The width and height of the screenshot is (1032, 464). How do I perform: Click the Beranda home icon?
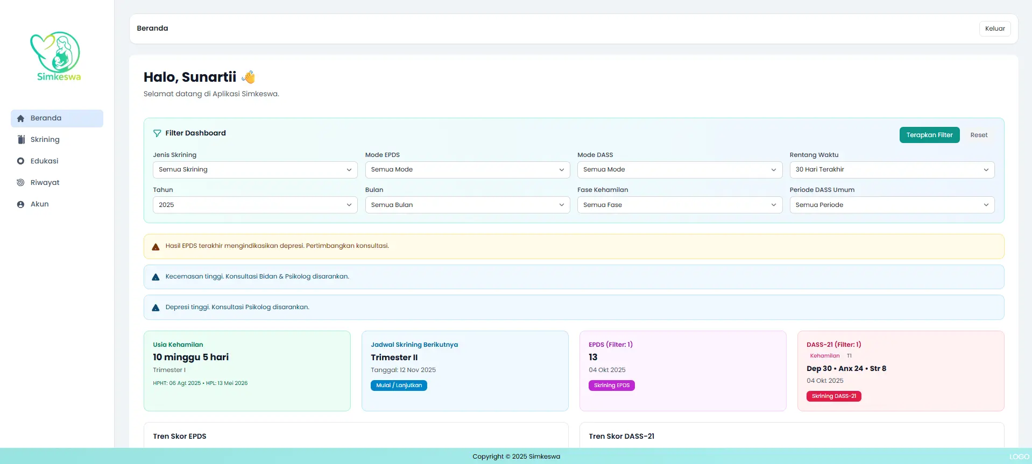click(x=20, y=118)
